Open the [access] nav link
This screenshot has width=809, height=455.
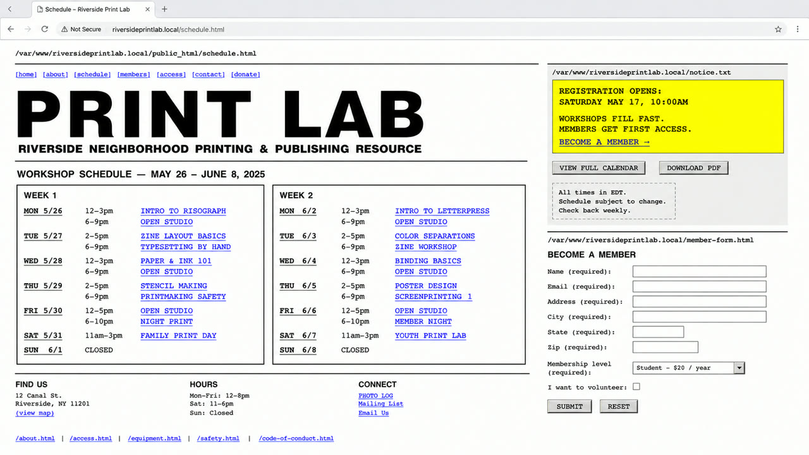171,75
